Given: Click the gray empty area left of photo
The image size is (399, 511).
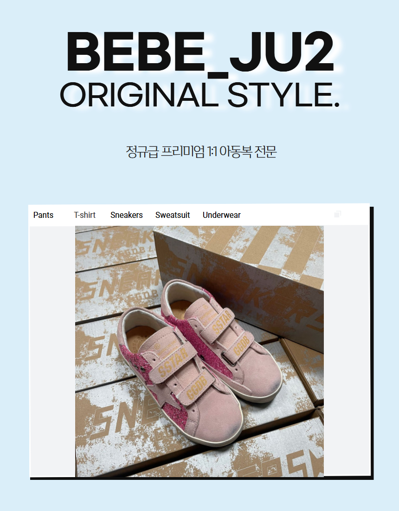Looking at the screenshot, I should pyautogui.click(x=52, y=351).
